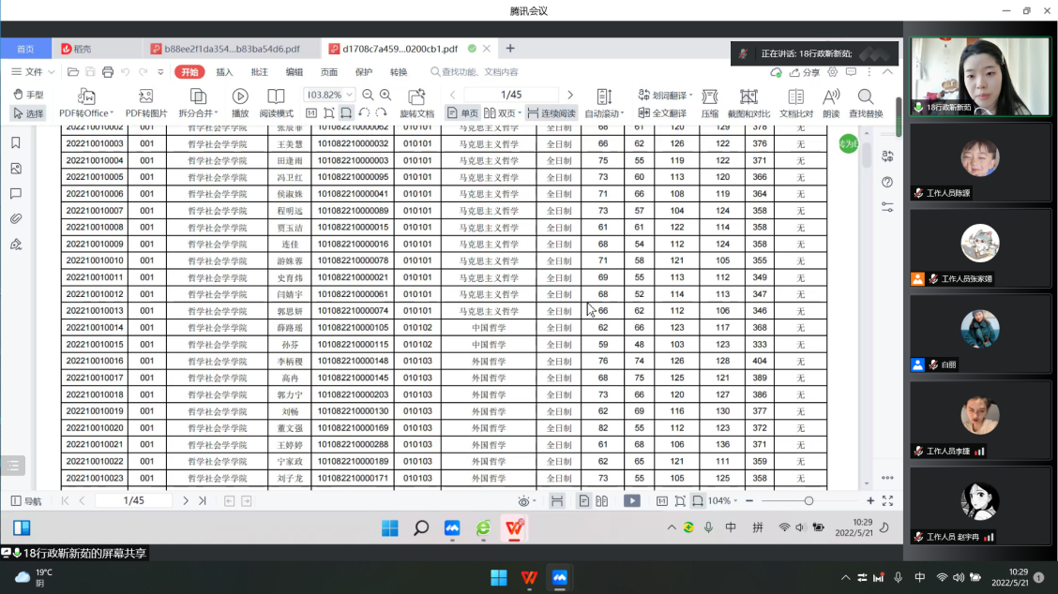Toggle the 导航 navigation pane
This screenshot has height=594, width=1058.
pyautogui.click(x=26, y=501)
